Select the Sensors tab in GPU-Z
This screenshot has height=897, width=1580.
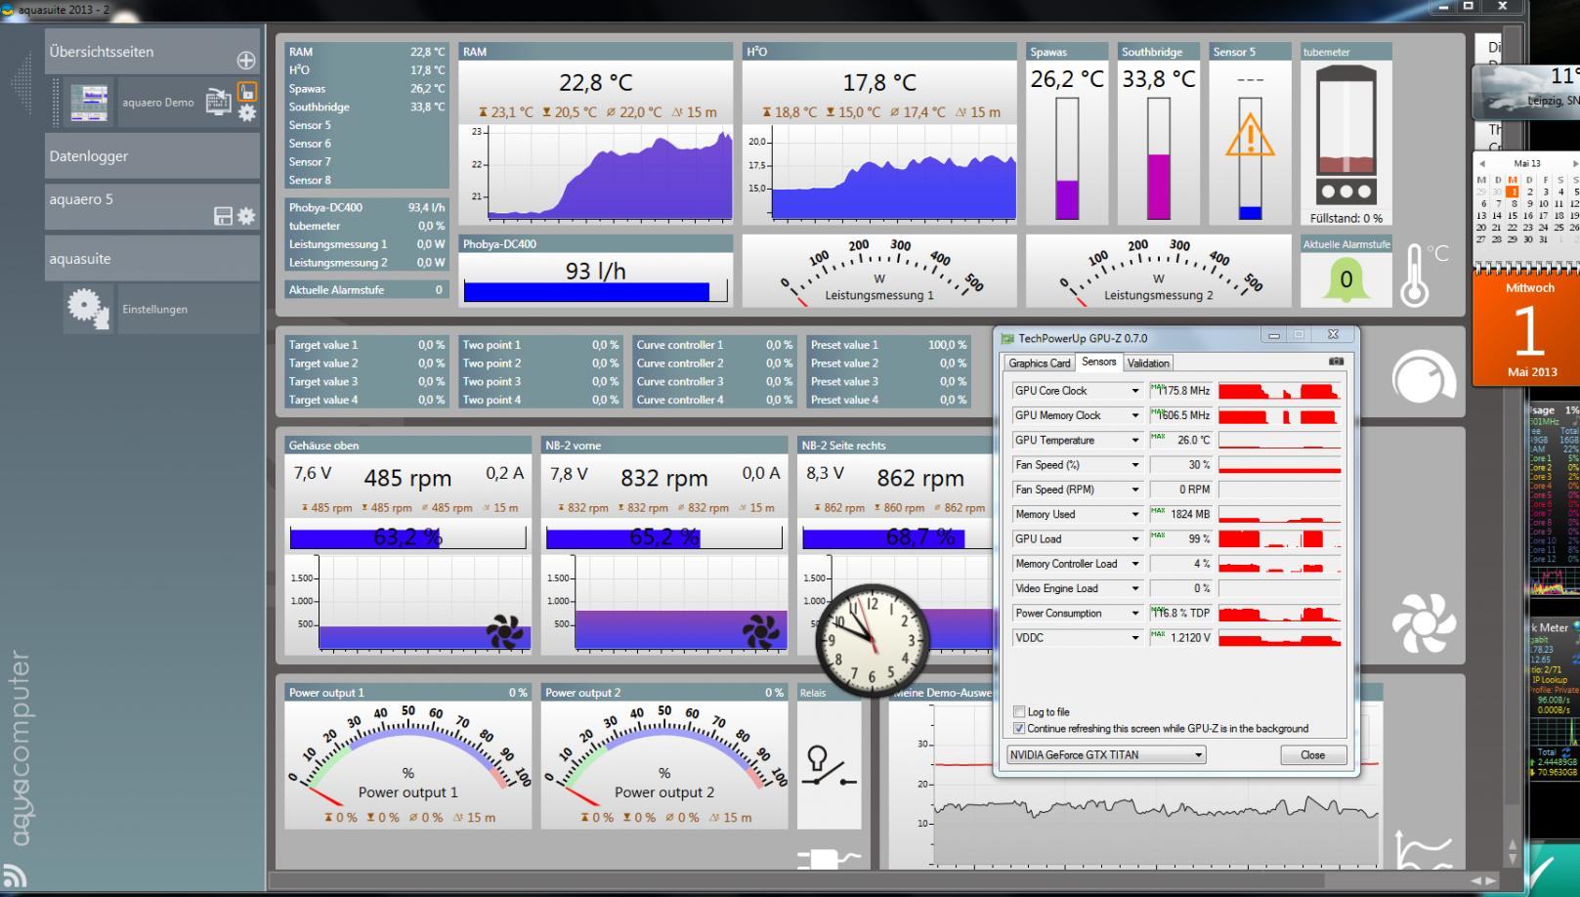pyautogui.click(x=1098, y=362)
